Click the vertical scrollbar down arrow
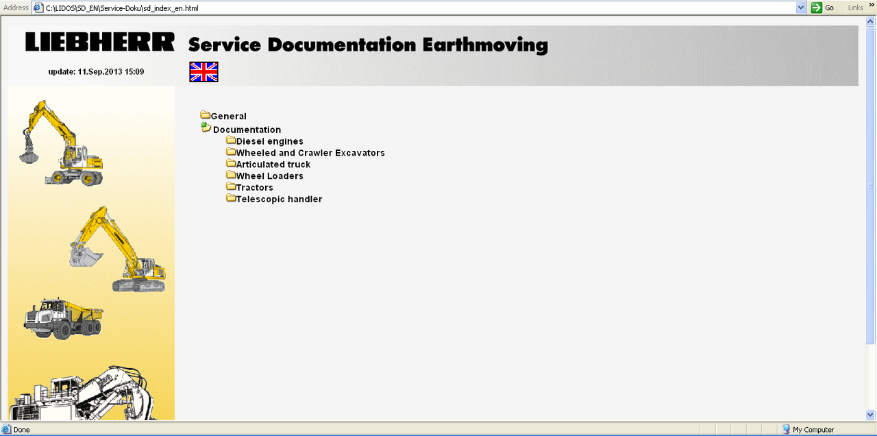877x436 pixels. click(x=870, y=415)
